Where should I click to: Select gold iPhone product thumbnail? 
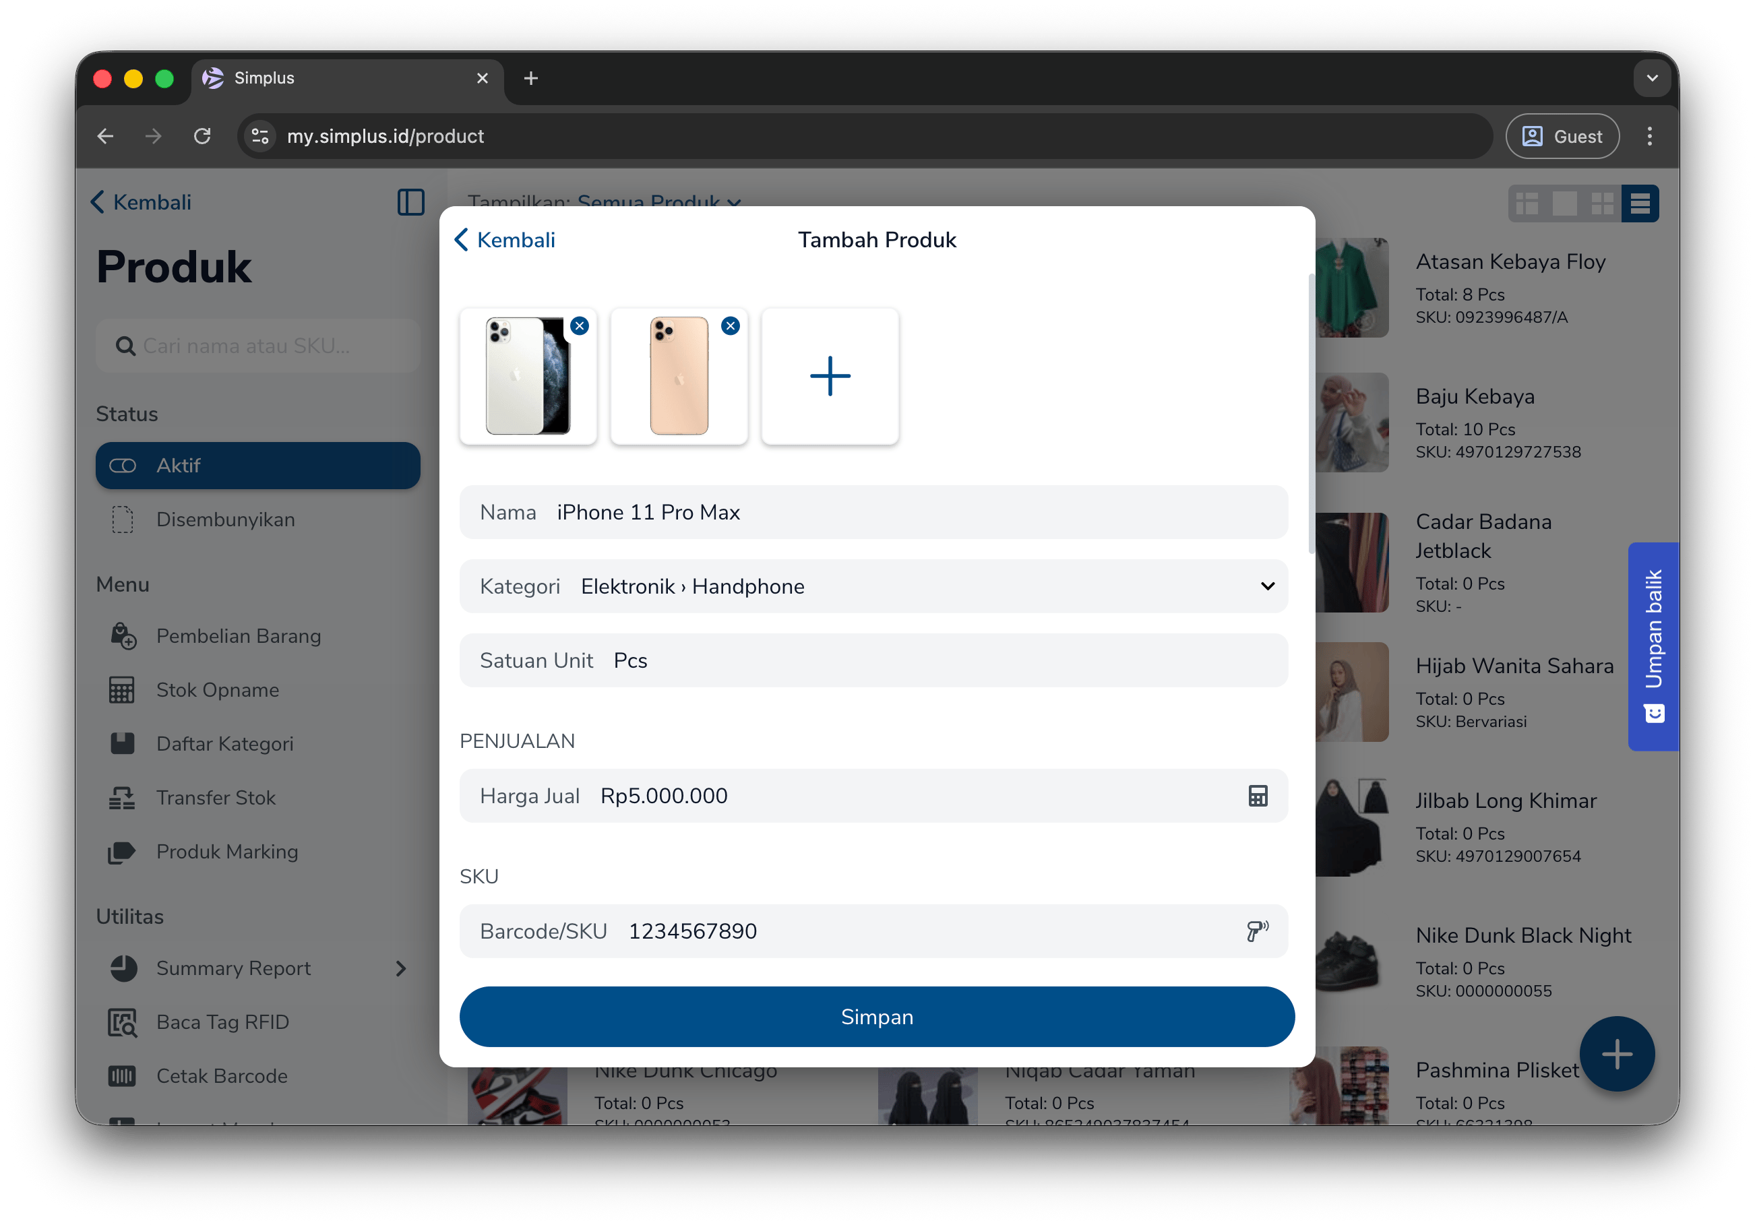point(679,376)
